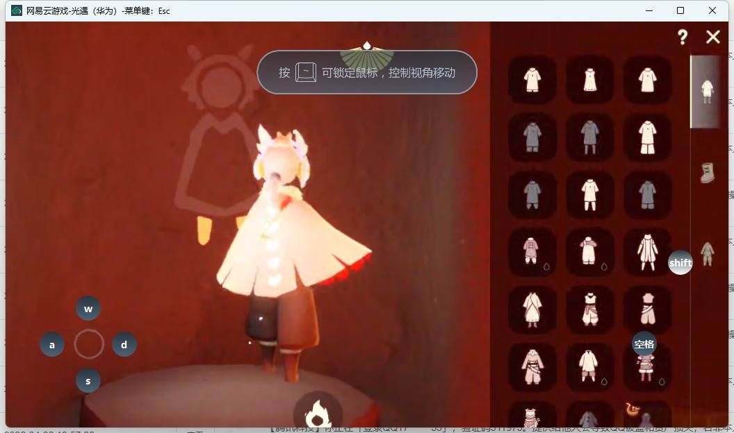Click the 网易云游戏 app icon in the title bar
734x433 pixels.
click(x=17, y=10)
